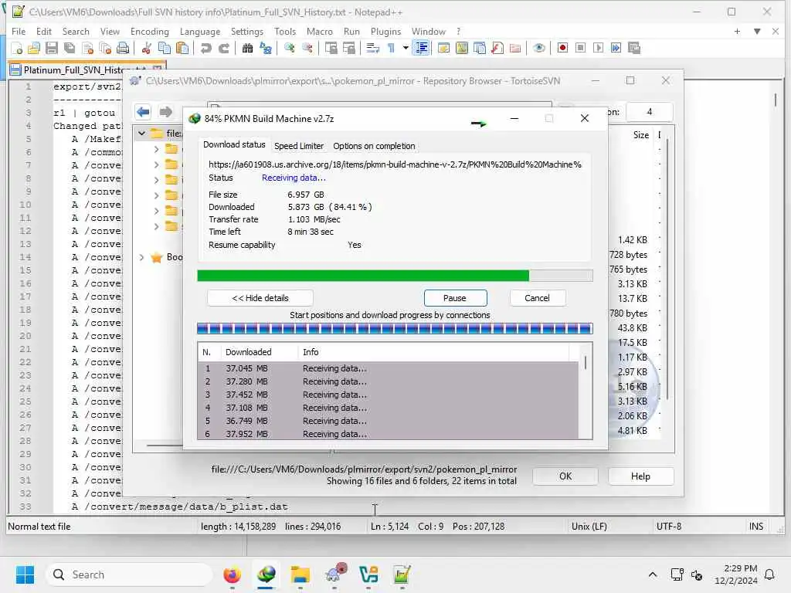Click the Windows Start button

25,574
